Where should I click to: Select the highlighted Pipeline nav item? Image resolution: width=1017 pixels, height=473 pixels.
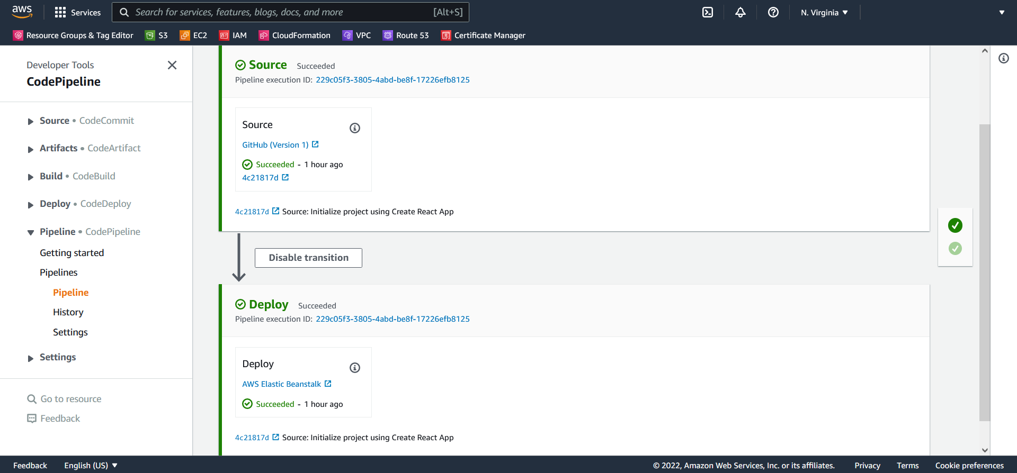[71, 293]
